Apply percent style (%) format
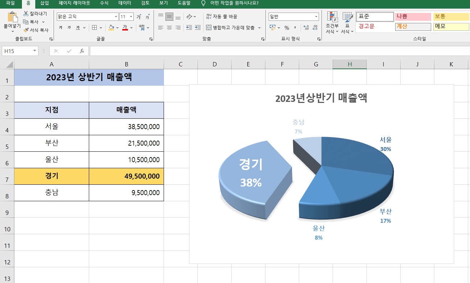This screenshot has width=470, height=283. (287, 28)
